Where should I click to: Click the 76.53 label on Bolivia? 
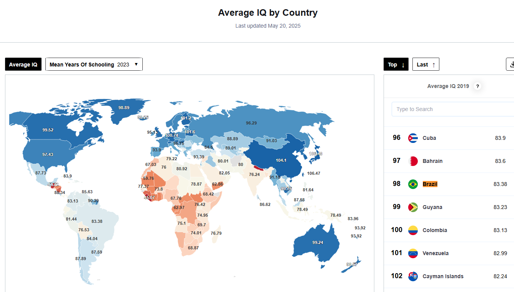[84, 230]
